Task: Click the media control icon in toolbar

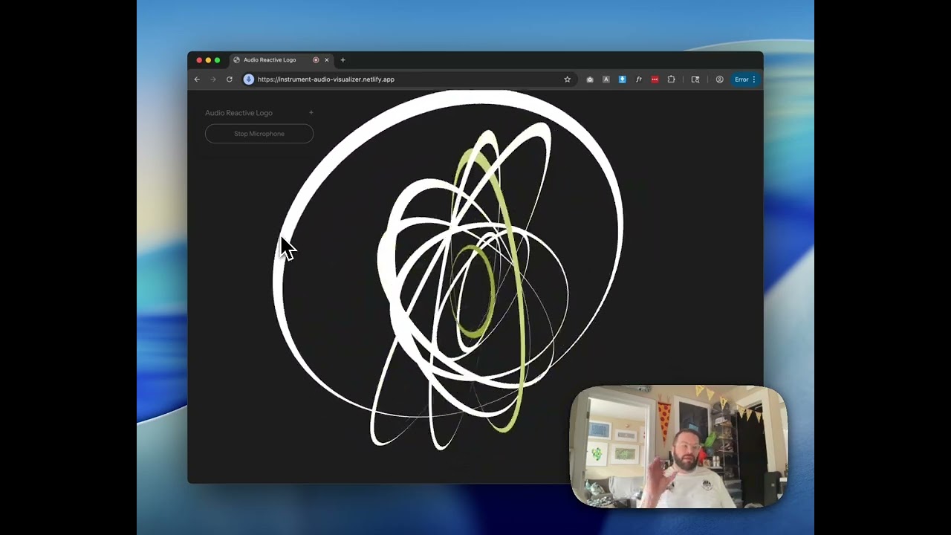Action: click(x=695, y=80)
